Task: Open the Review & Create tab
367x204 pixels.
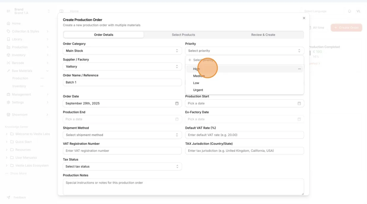Action: (263, 35)
